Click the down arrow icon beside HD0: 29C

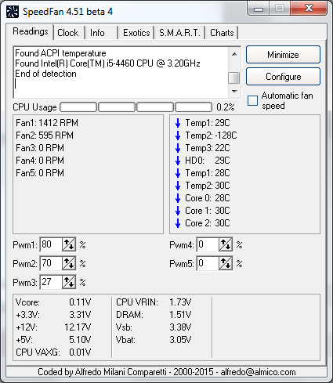178,161
